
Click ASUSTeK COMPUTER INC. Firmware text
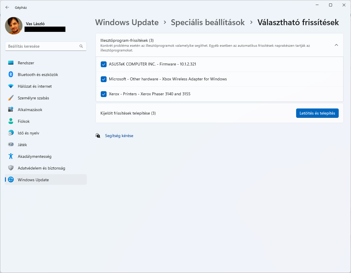(152, 64)
